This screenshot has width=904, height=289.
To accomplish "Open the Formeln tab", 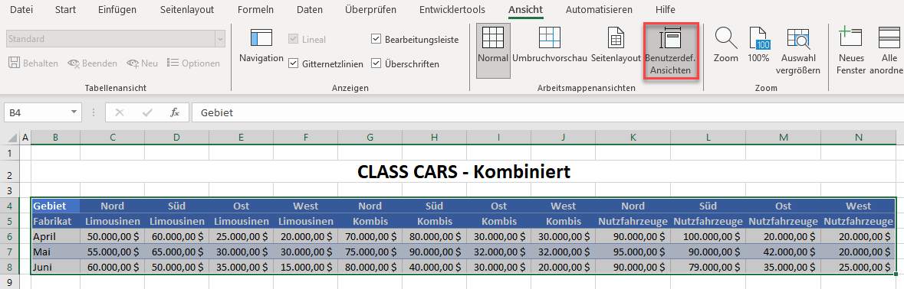I will pos(255,10).
